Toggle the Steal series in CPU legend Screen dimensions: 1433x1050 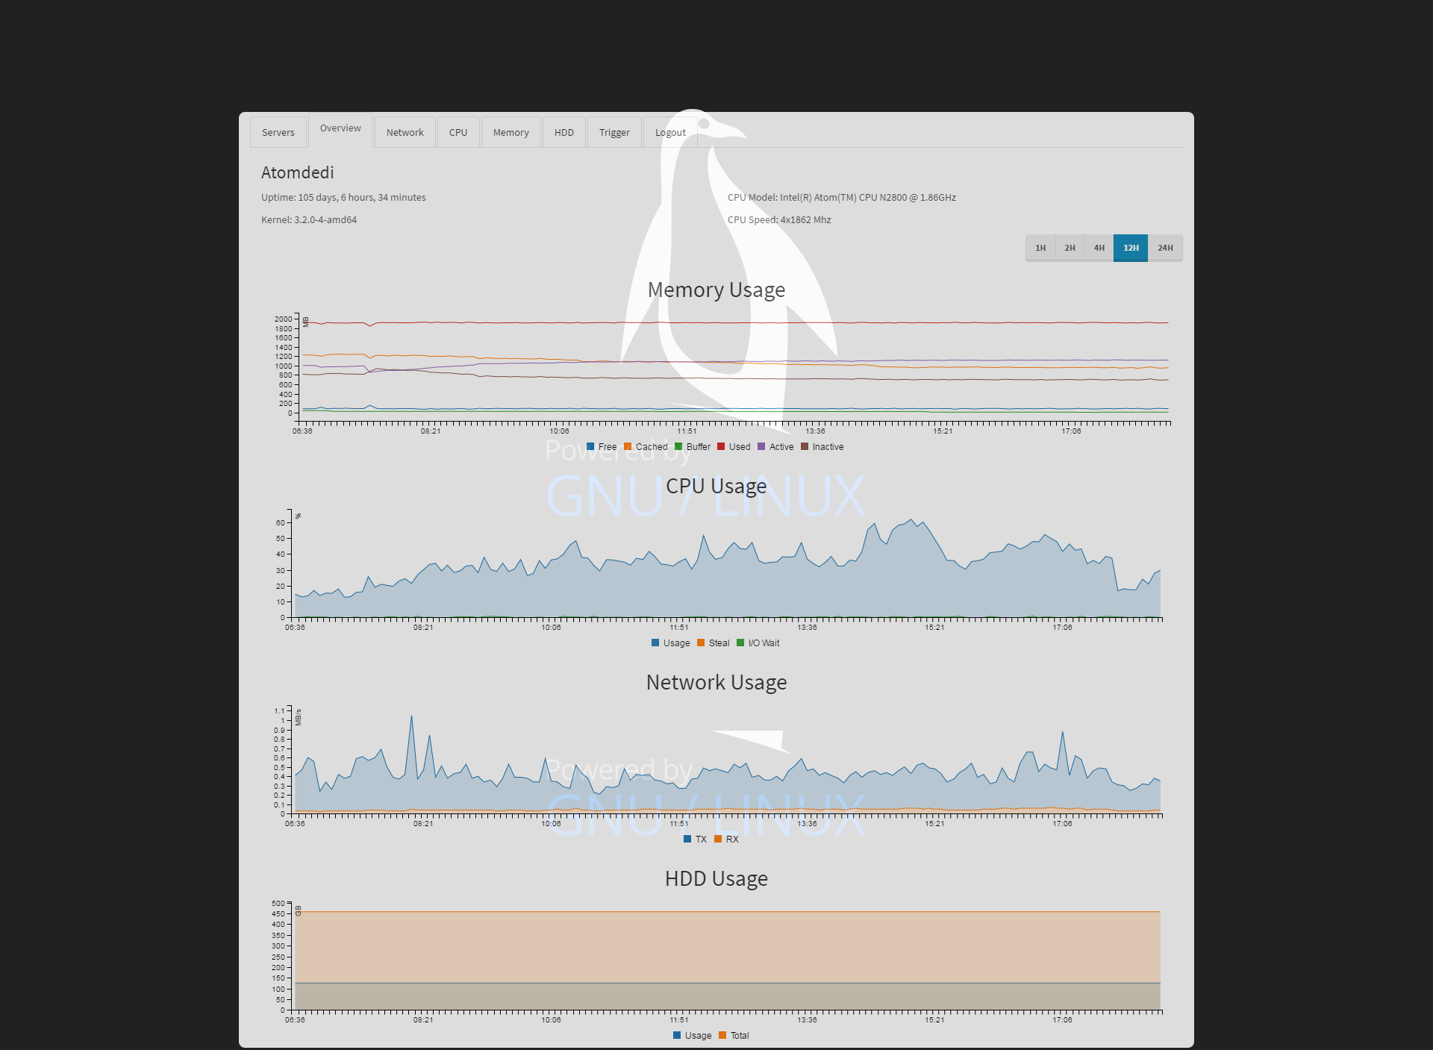click(701, 643)
